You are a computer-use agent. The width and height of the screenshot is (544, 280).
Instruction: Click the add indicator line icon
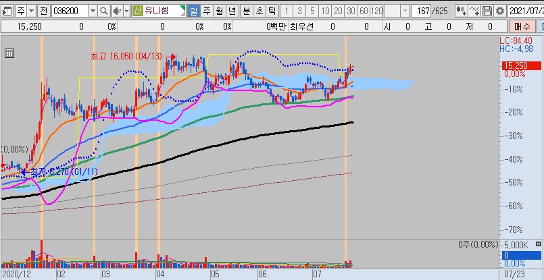(474, 11)
